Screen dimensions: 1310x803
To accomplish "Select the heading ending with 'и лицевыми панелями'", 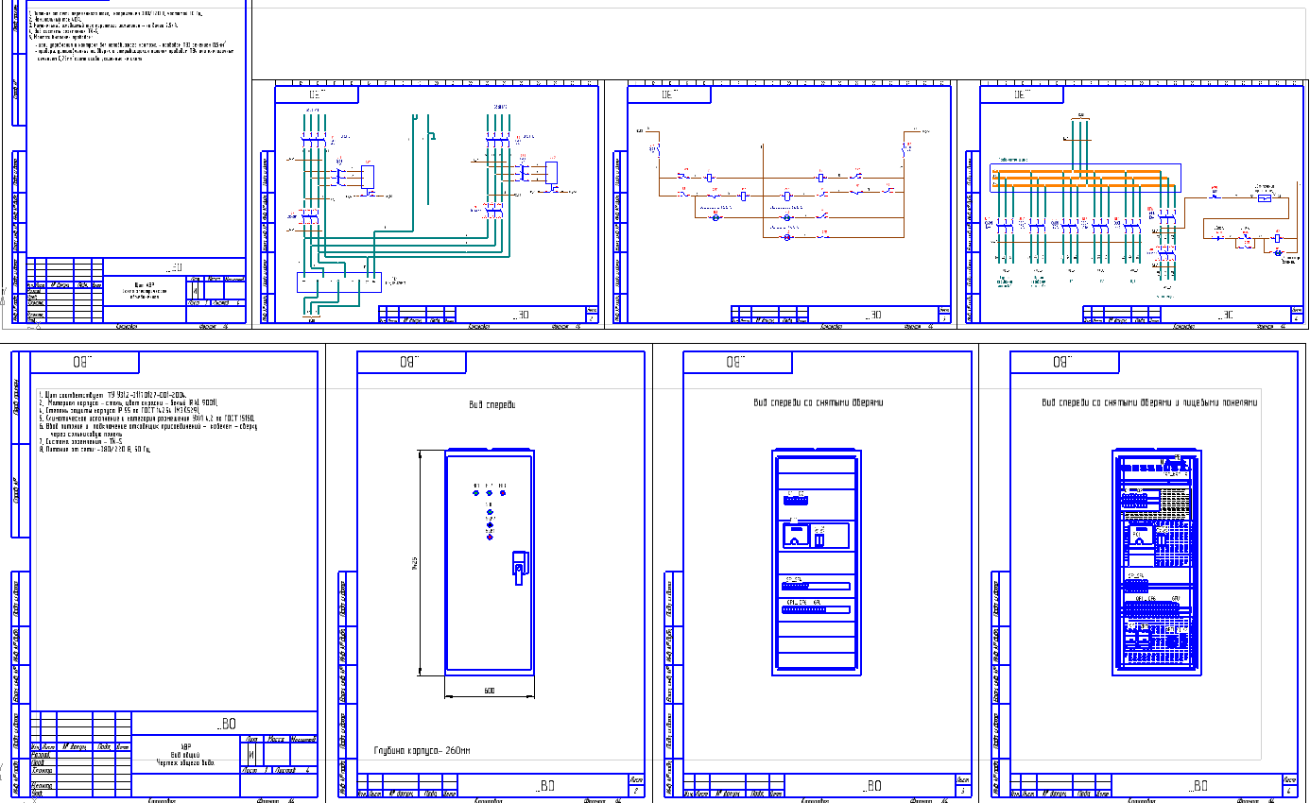I will pyautogui.click(x=1149, y=402).
